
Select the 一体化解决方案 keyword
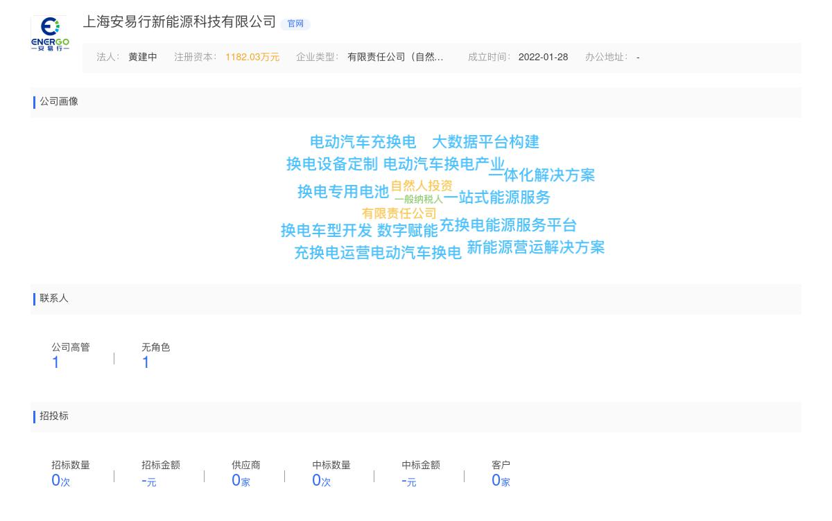(x=543, y=175)
